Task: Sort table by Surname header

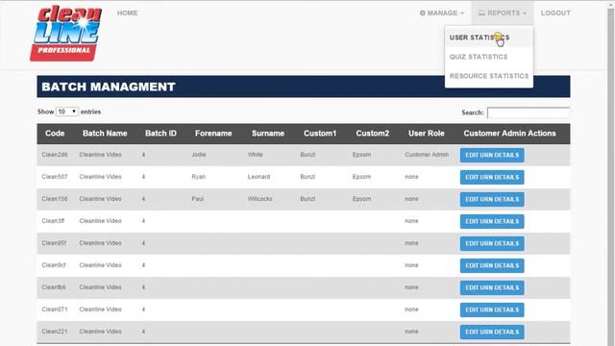Action: pyautogui.click(x=268, y=134)
